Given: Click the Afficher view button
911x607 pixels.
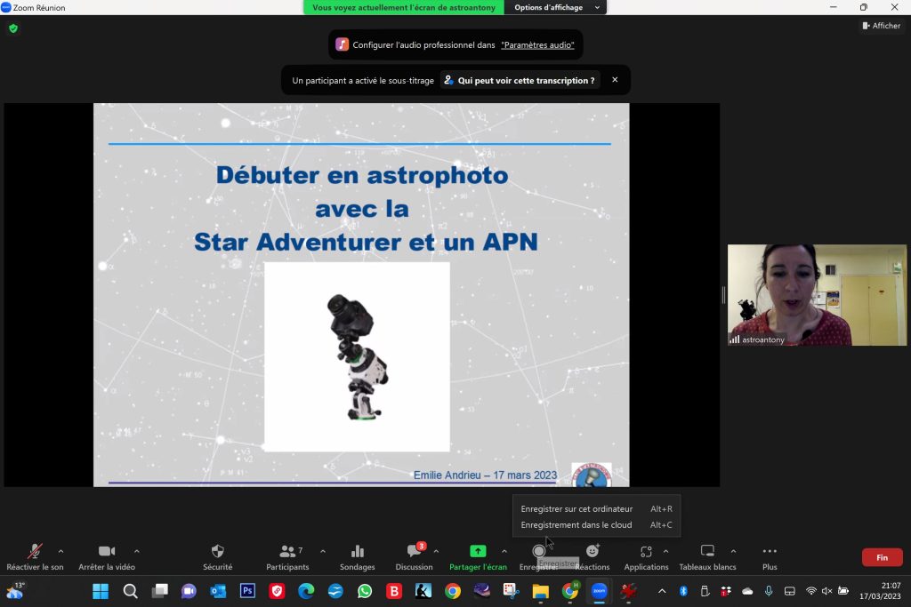Looking at the screenshot, I should pos(882,26).
